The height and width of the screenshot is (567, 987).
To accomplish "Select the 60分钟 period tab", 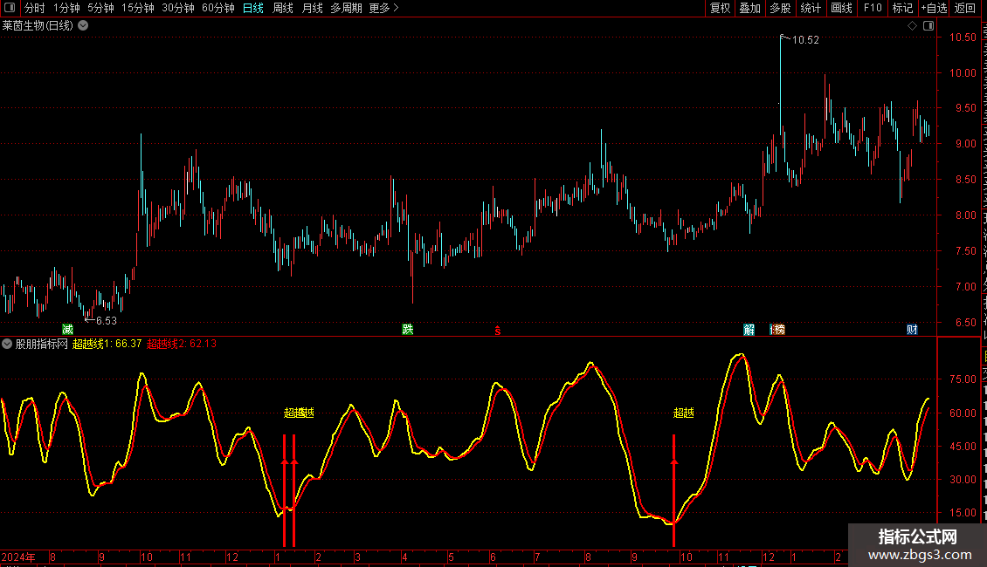I will tap(218, 8).
